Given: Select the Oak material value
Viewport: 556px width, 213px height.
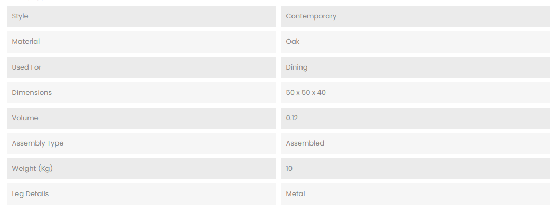Looking at the screenshot, I should click(x=293, y=42).
